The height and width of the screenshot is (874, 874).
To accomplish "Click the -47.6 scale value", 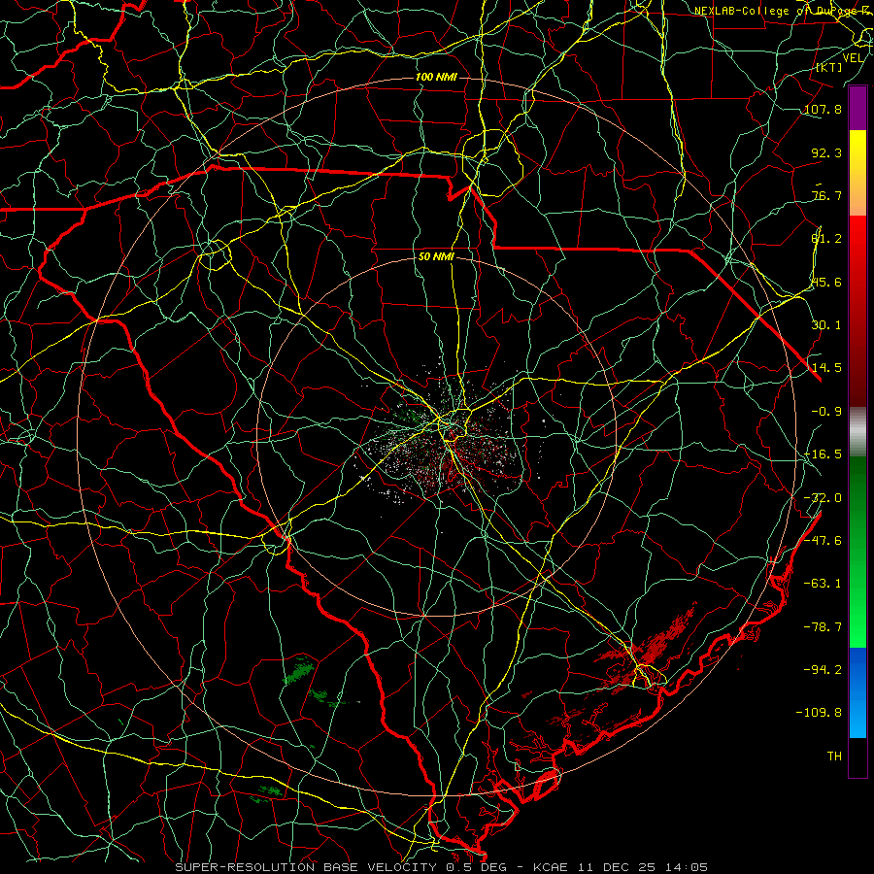I will (x=823, y=541).
